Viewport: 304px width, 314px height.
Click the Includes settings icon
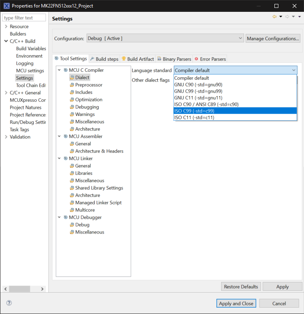(72, 92)
